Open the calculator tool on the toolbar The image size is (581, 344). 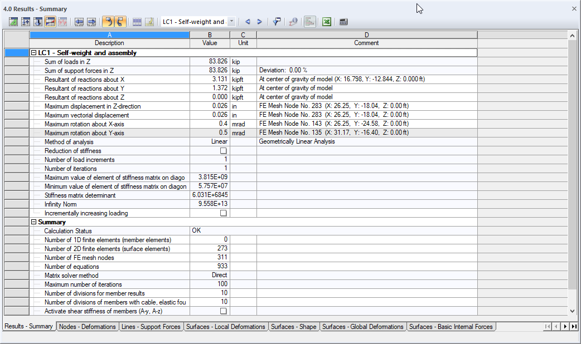click(x=342, y=21)
